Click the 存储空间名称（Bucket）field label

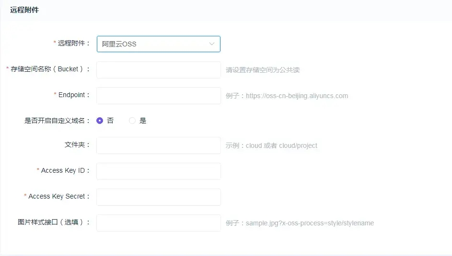click(50, 69)
